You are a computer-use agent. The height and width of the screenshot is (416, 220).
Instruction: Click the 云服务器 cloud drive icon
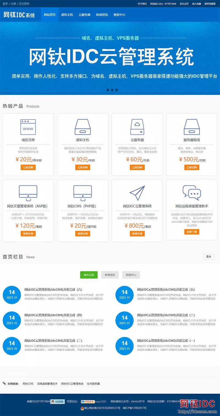coord(137,127)
